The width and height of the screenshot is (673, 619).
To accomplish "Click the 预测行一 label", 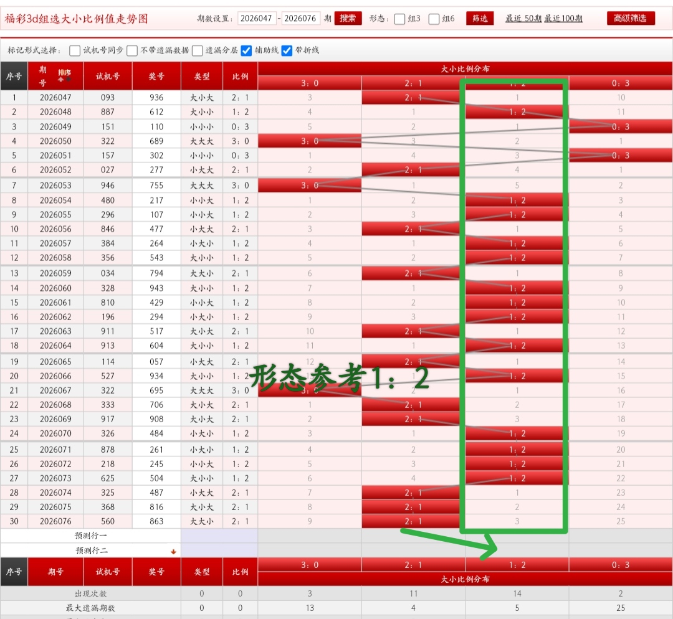I will (90, 536).
